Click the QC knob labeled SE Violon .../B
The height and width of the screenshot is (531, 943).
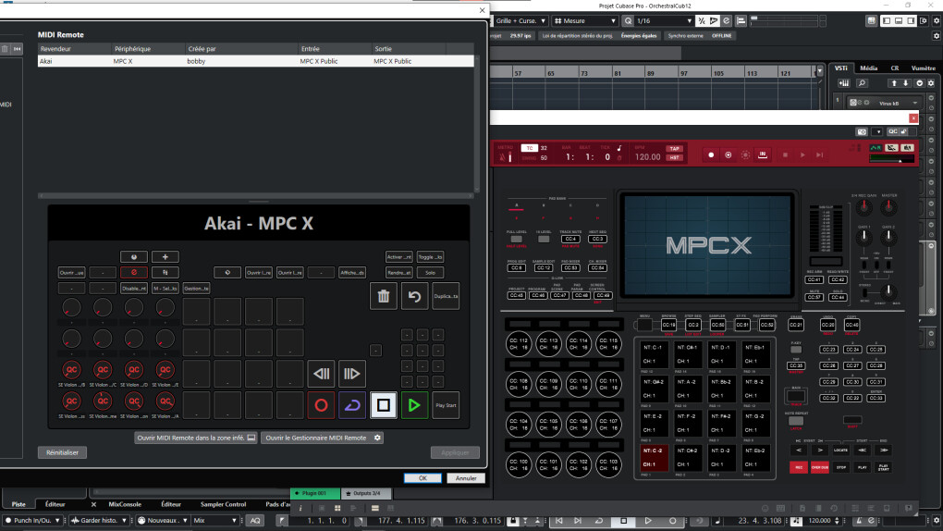click(71, 370)
